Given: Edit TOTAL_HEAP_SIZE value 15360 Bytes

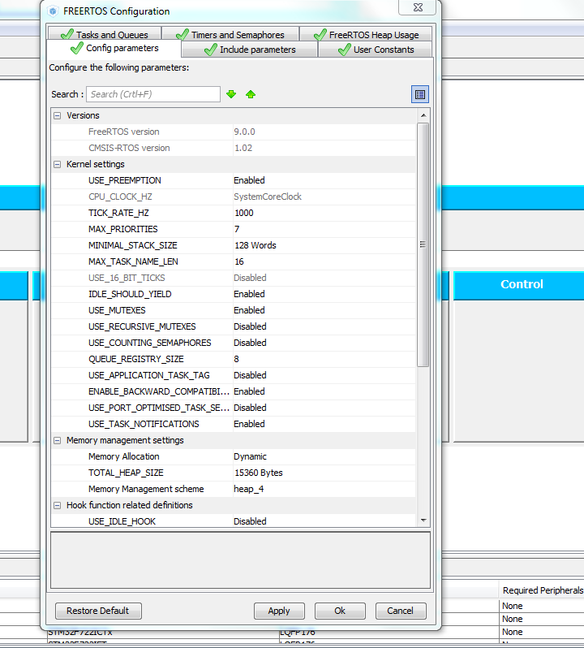Looking at the screenshot, I should click(x=324, y=473).
